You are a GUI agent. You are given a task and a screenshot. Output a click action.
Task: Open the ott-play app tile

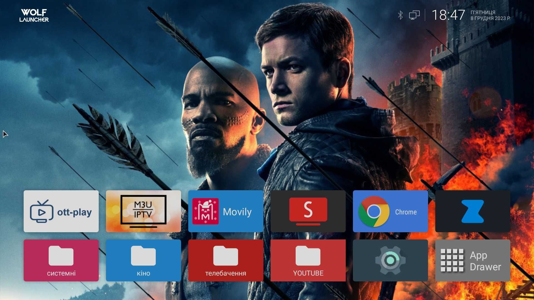point(61,211)
